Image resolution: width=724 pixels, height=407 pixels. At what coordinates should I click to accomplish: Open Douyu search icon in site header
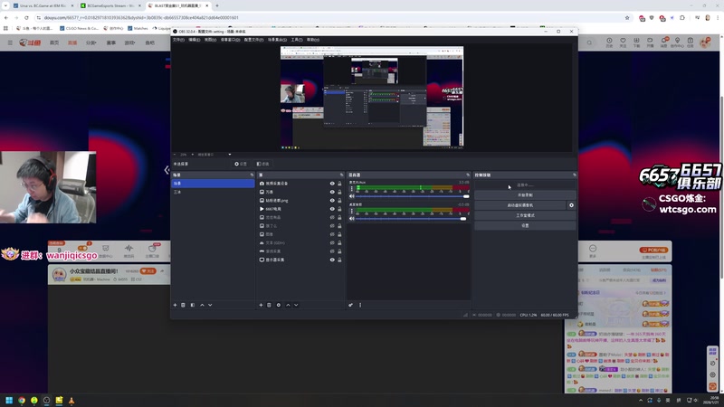tap(590, 43)
